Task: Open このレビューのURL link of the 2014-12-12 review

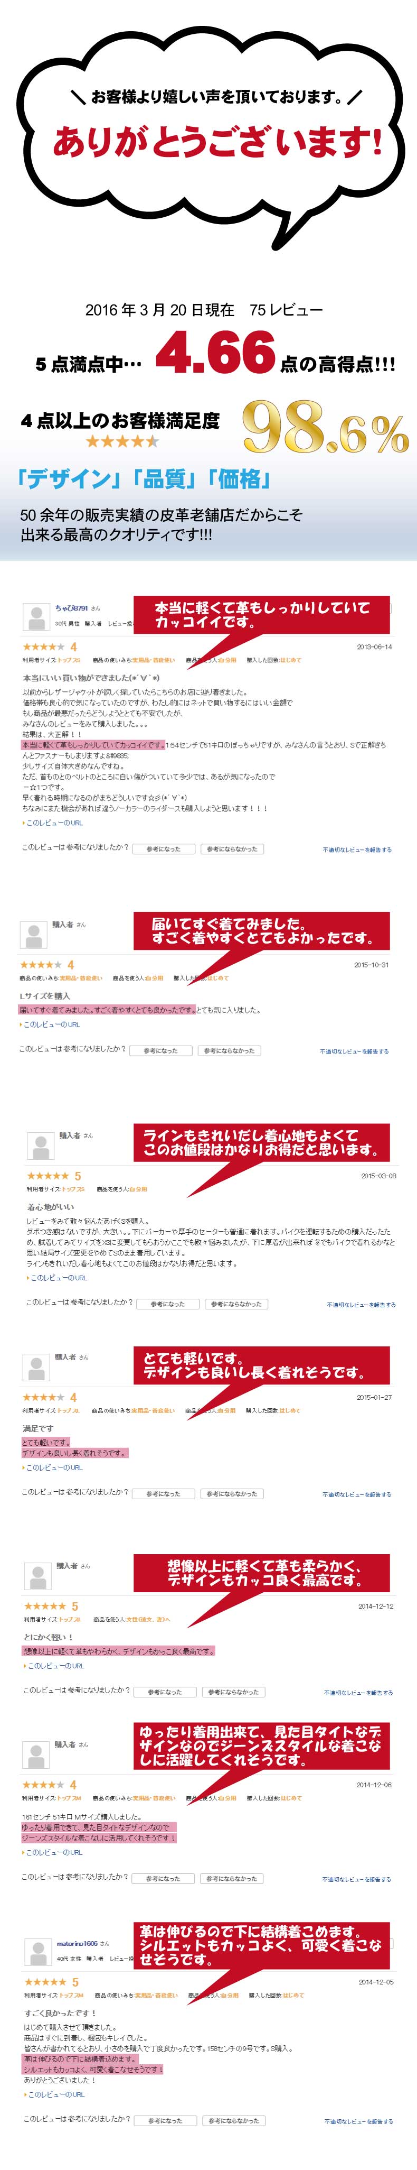Action: coord(55,1665)
